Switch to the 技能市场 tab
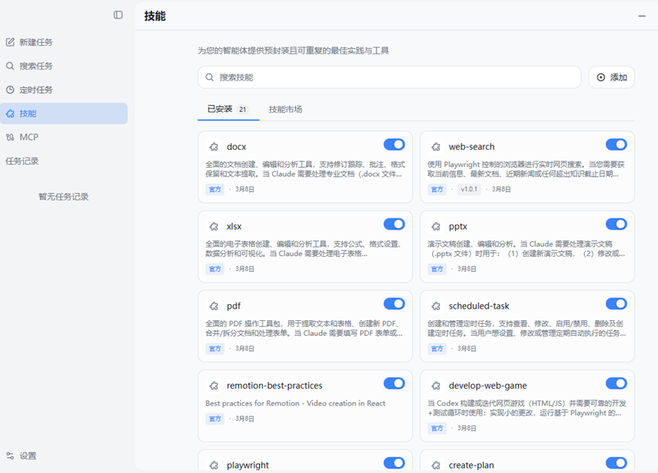This screenshot has width=658, height=473. tap(285, 109)
